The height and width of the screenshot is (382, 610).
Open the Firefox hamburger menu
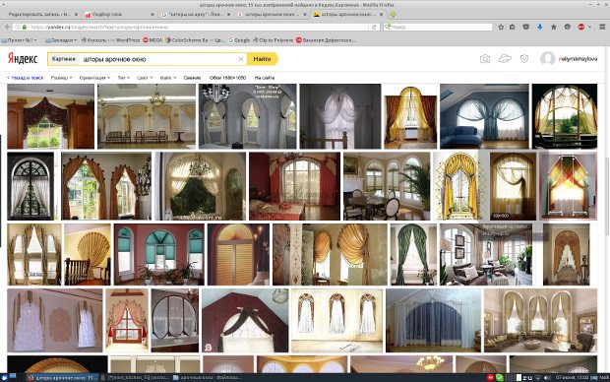pyautogui.click(x=602, y=27)
